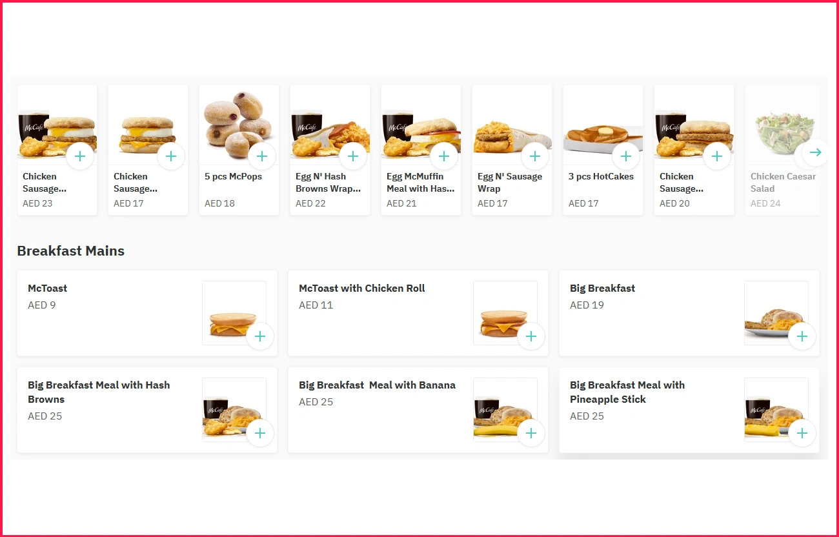This screenshot has width=839, height=537.
Task: Add 3 pcs HotCakes with plus icon
Action: [x=626, y=156]
